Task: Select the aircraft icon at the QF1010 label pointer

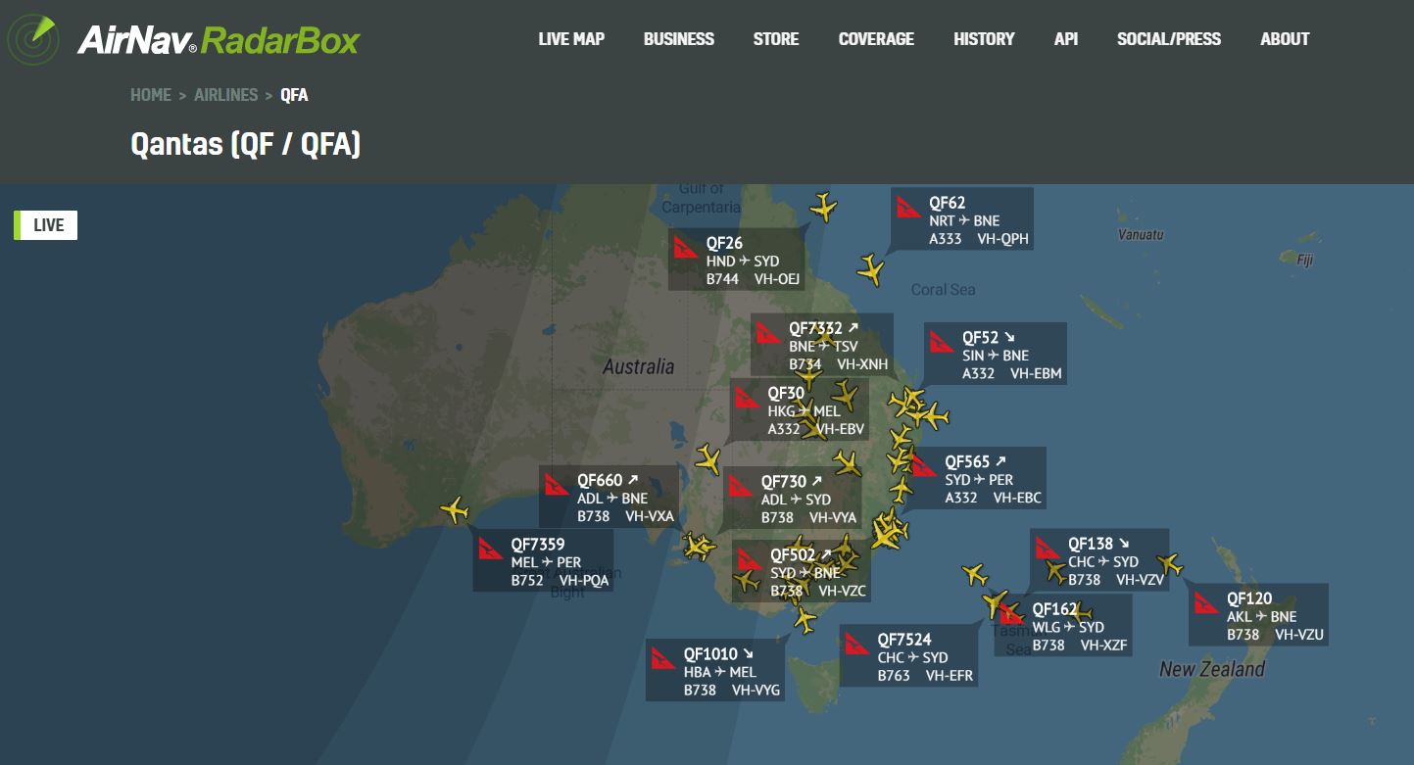Action: pos(805,619)
